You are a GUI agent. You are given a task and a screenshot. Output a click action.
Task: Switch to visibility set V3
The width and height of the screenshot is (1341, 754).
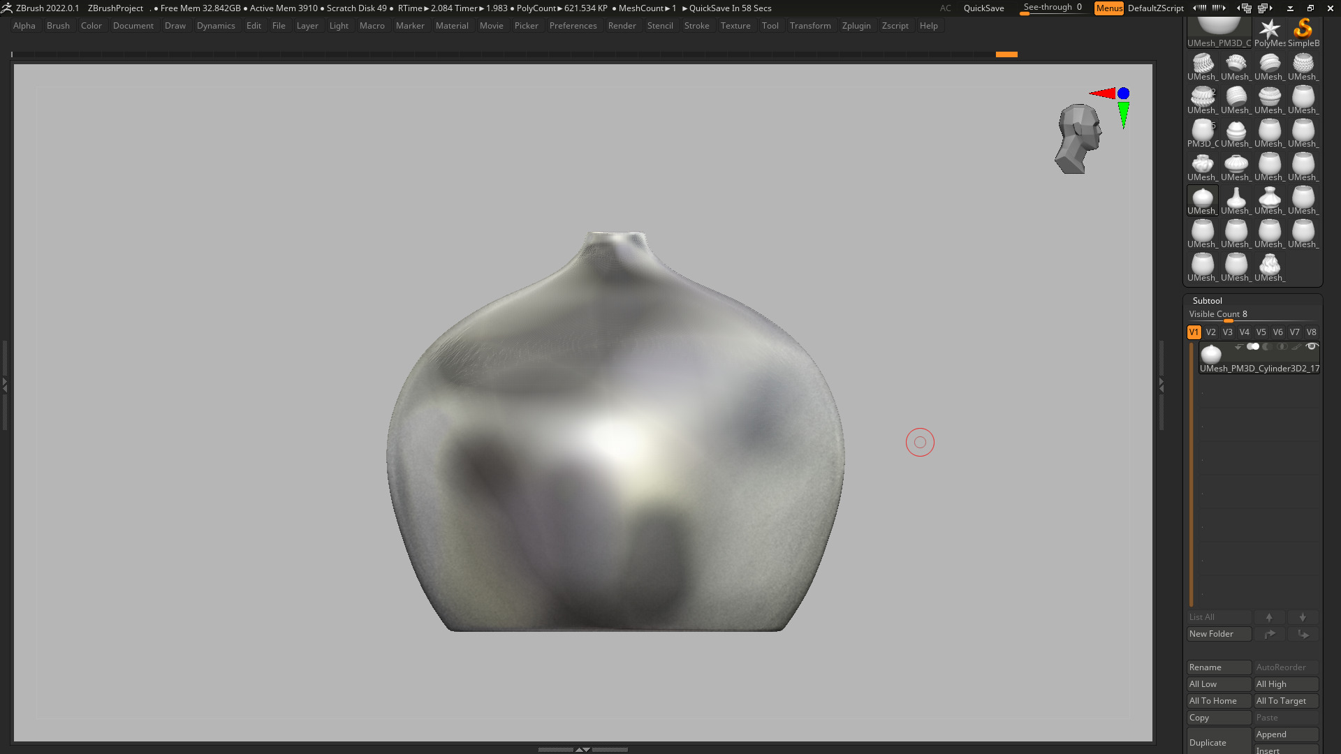1227,332
